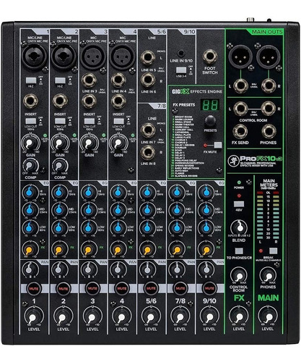Toggle the 48V phantom power switch
This screenshot has height=362, width=301.
tap(239, 204)
